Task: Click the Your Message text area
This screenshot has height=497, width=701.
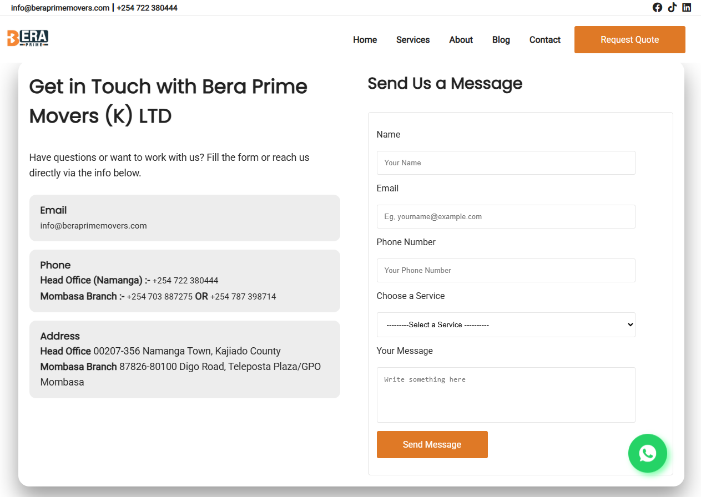Action: [x=506, y=394]
